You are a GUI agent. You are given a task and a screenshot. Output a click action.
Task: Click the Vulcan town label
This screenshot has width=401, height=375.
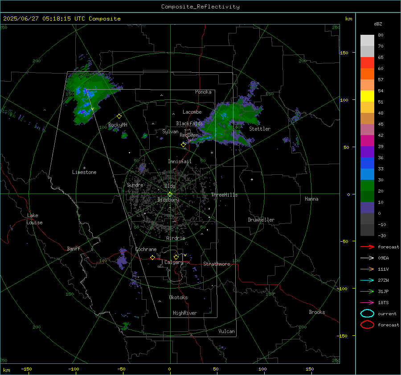[x=226, y=331]
